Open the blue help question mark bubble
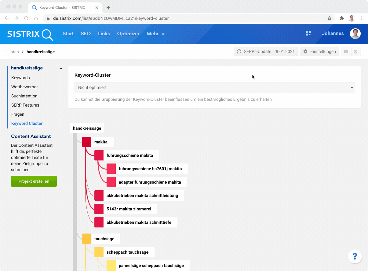 [355, 256]
